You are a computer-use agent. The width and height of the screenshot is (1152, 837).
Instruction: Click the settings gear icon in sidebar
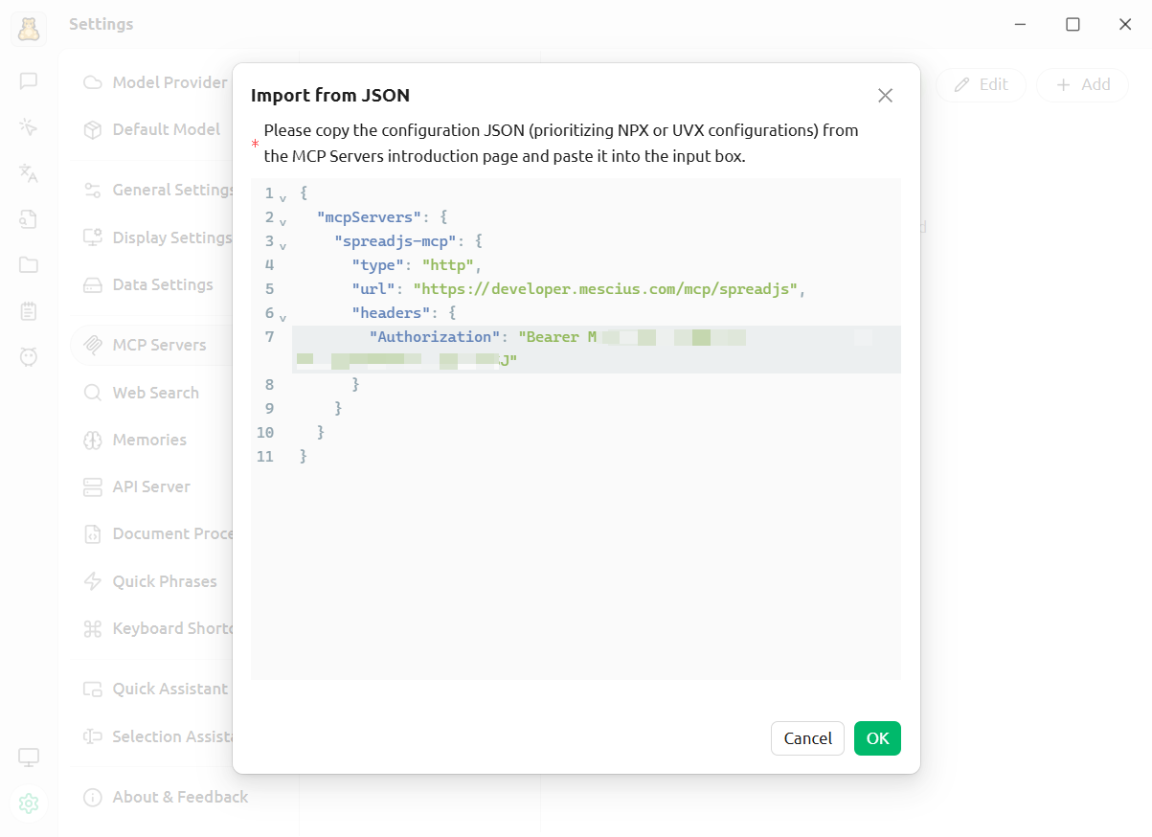[x=29, y=803]
